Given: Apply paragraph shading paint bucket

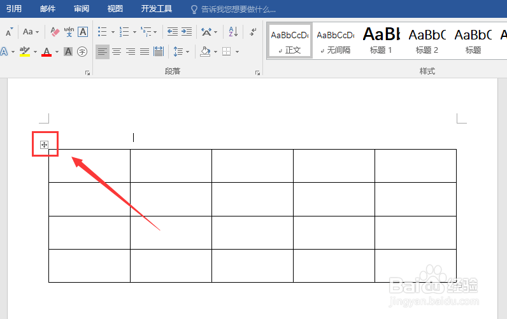Looking at the screenshot, I should pos(205,52).
